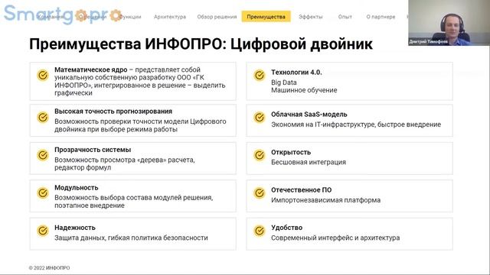Click the Удобство heading

(286, 228)
